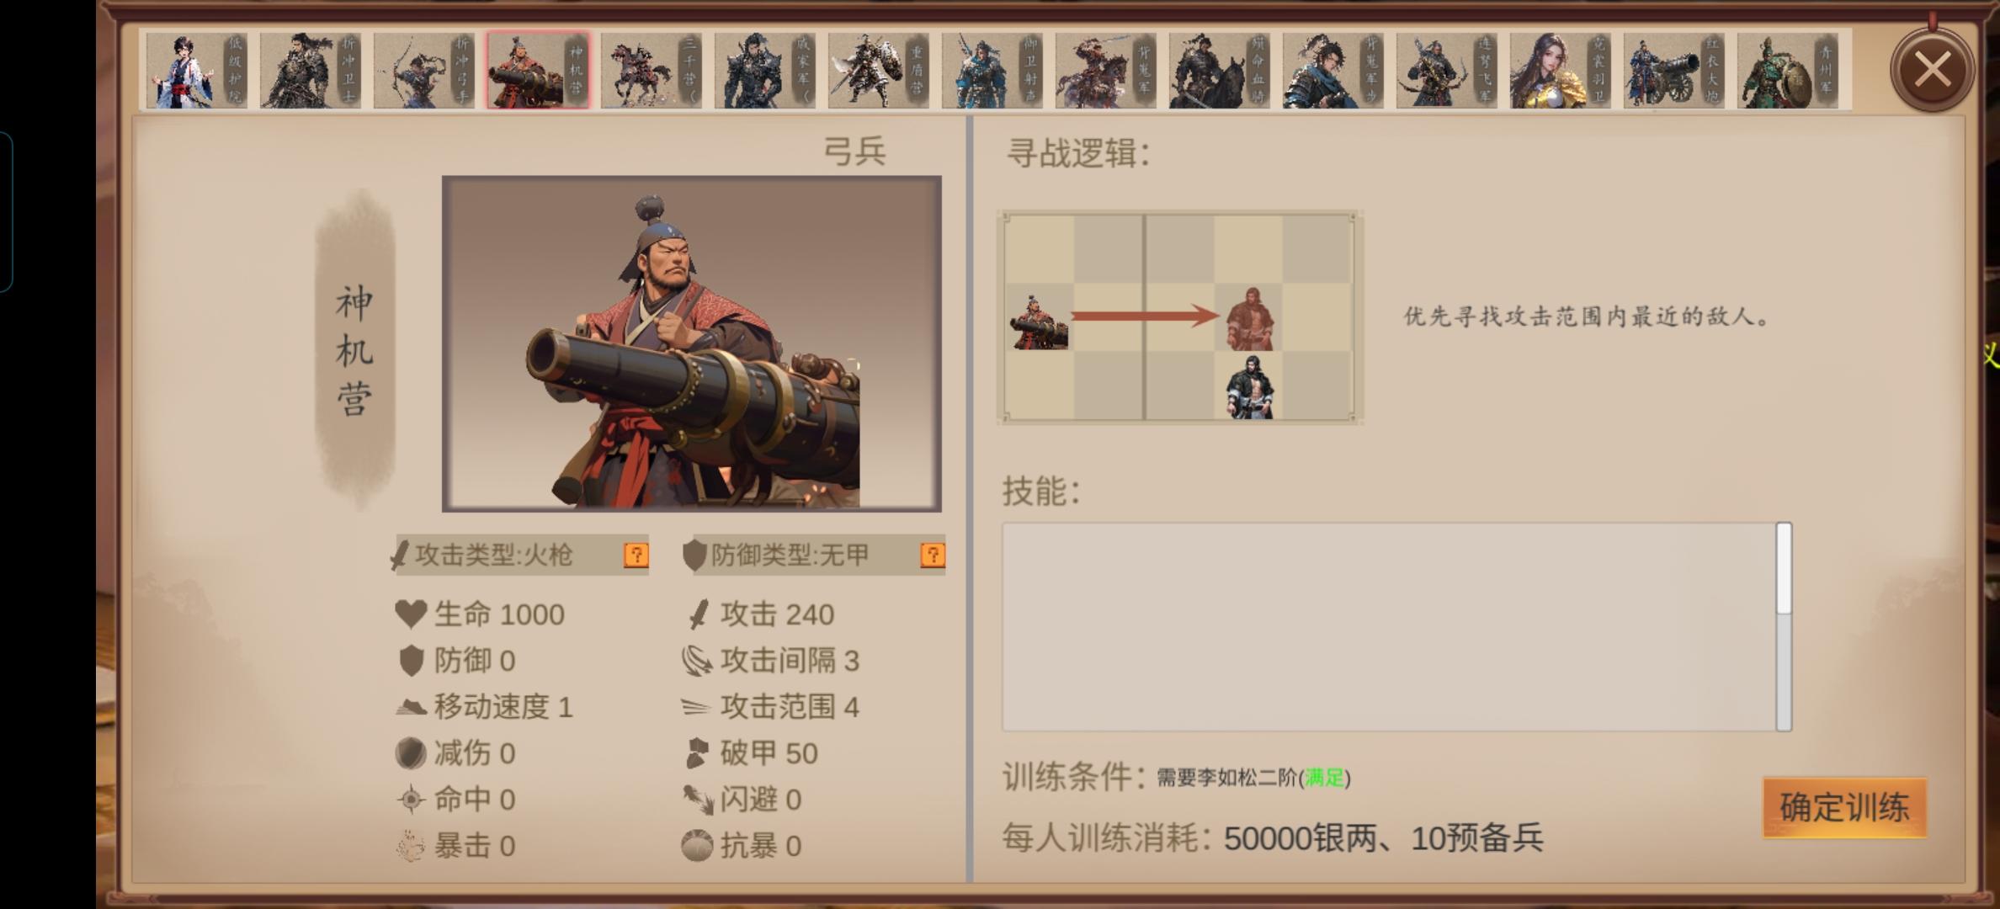Viewport: 2000px width, 909px height.
Task: Select the 重盾营 shield troop card
Action: pyautogui.click(x=878, y=71)
